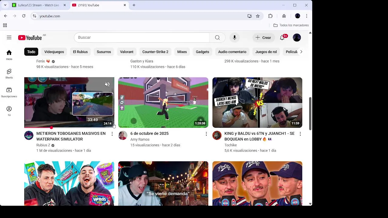Open notifications bell
This screenshot has height=218, width=388.
[282, 38]
